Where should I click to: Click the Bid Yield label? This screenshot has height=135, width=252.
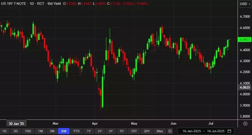54,4
